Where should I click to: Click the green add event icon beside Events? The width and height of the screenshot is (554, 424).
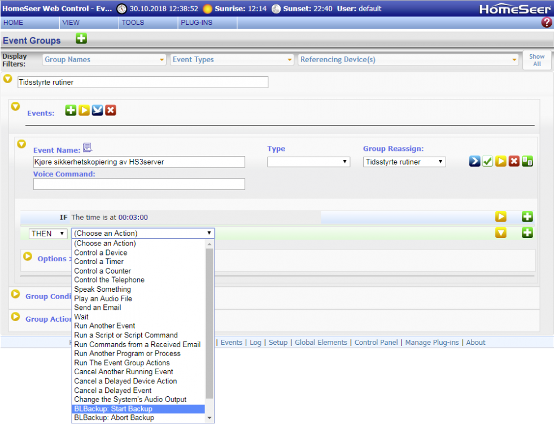click(x=70, y=111)
